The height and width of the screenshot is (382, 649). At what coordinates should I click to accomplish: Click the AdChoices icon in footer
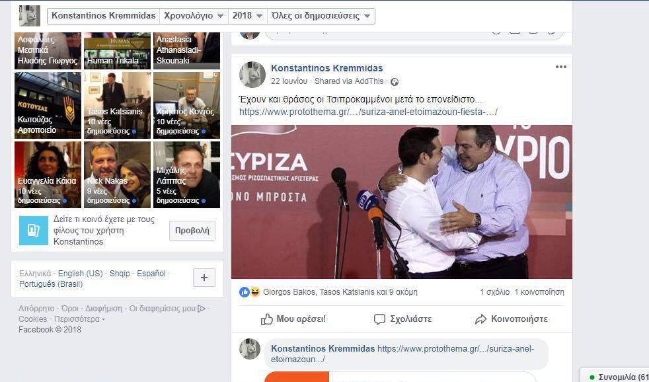coord(202,309)
